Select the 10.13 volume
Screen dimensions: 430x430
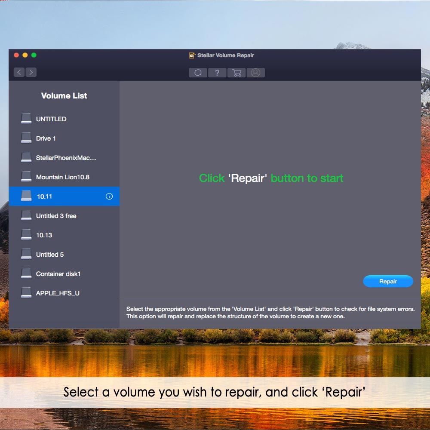click(64, 235)
